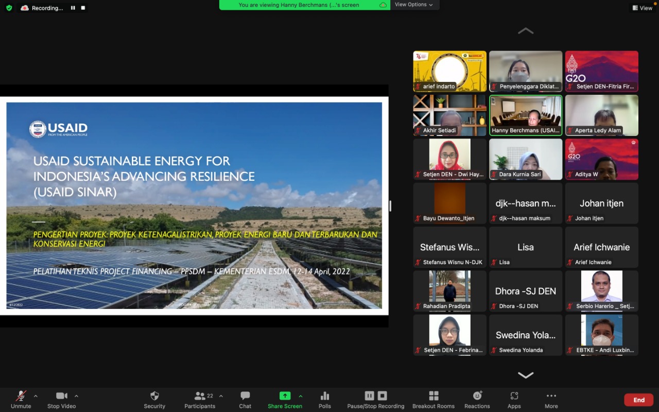Select Setjen DEN-Fitria video tile
The image size is (659, 412).
(x=602, y=71)
